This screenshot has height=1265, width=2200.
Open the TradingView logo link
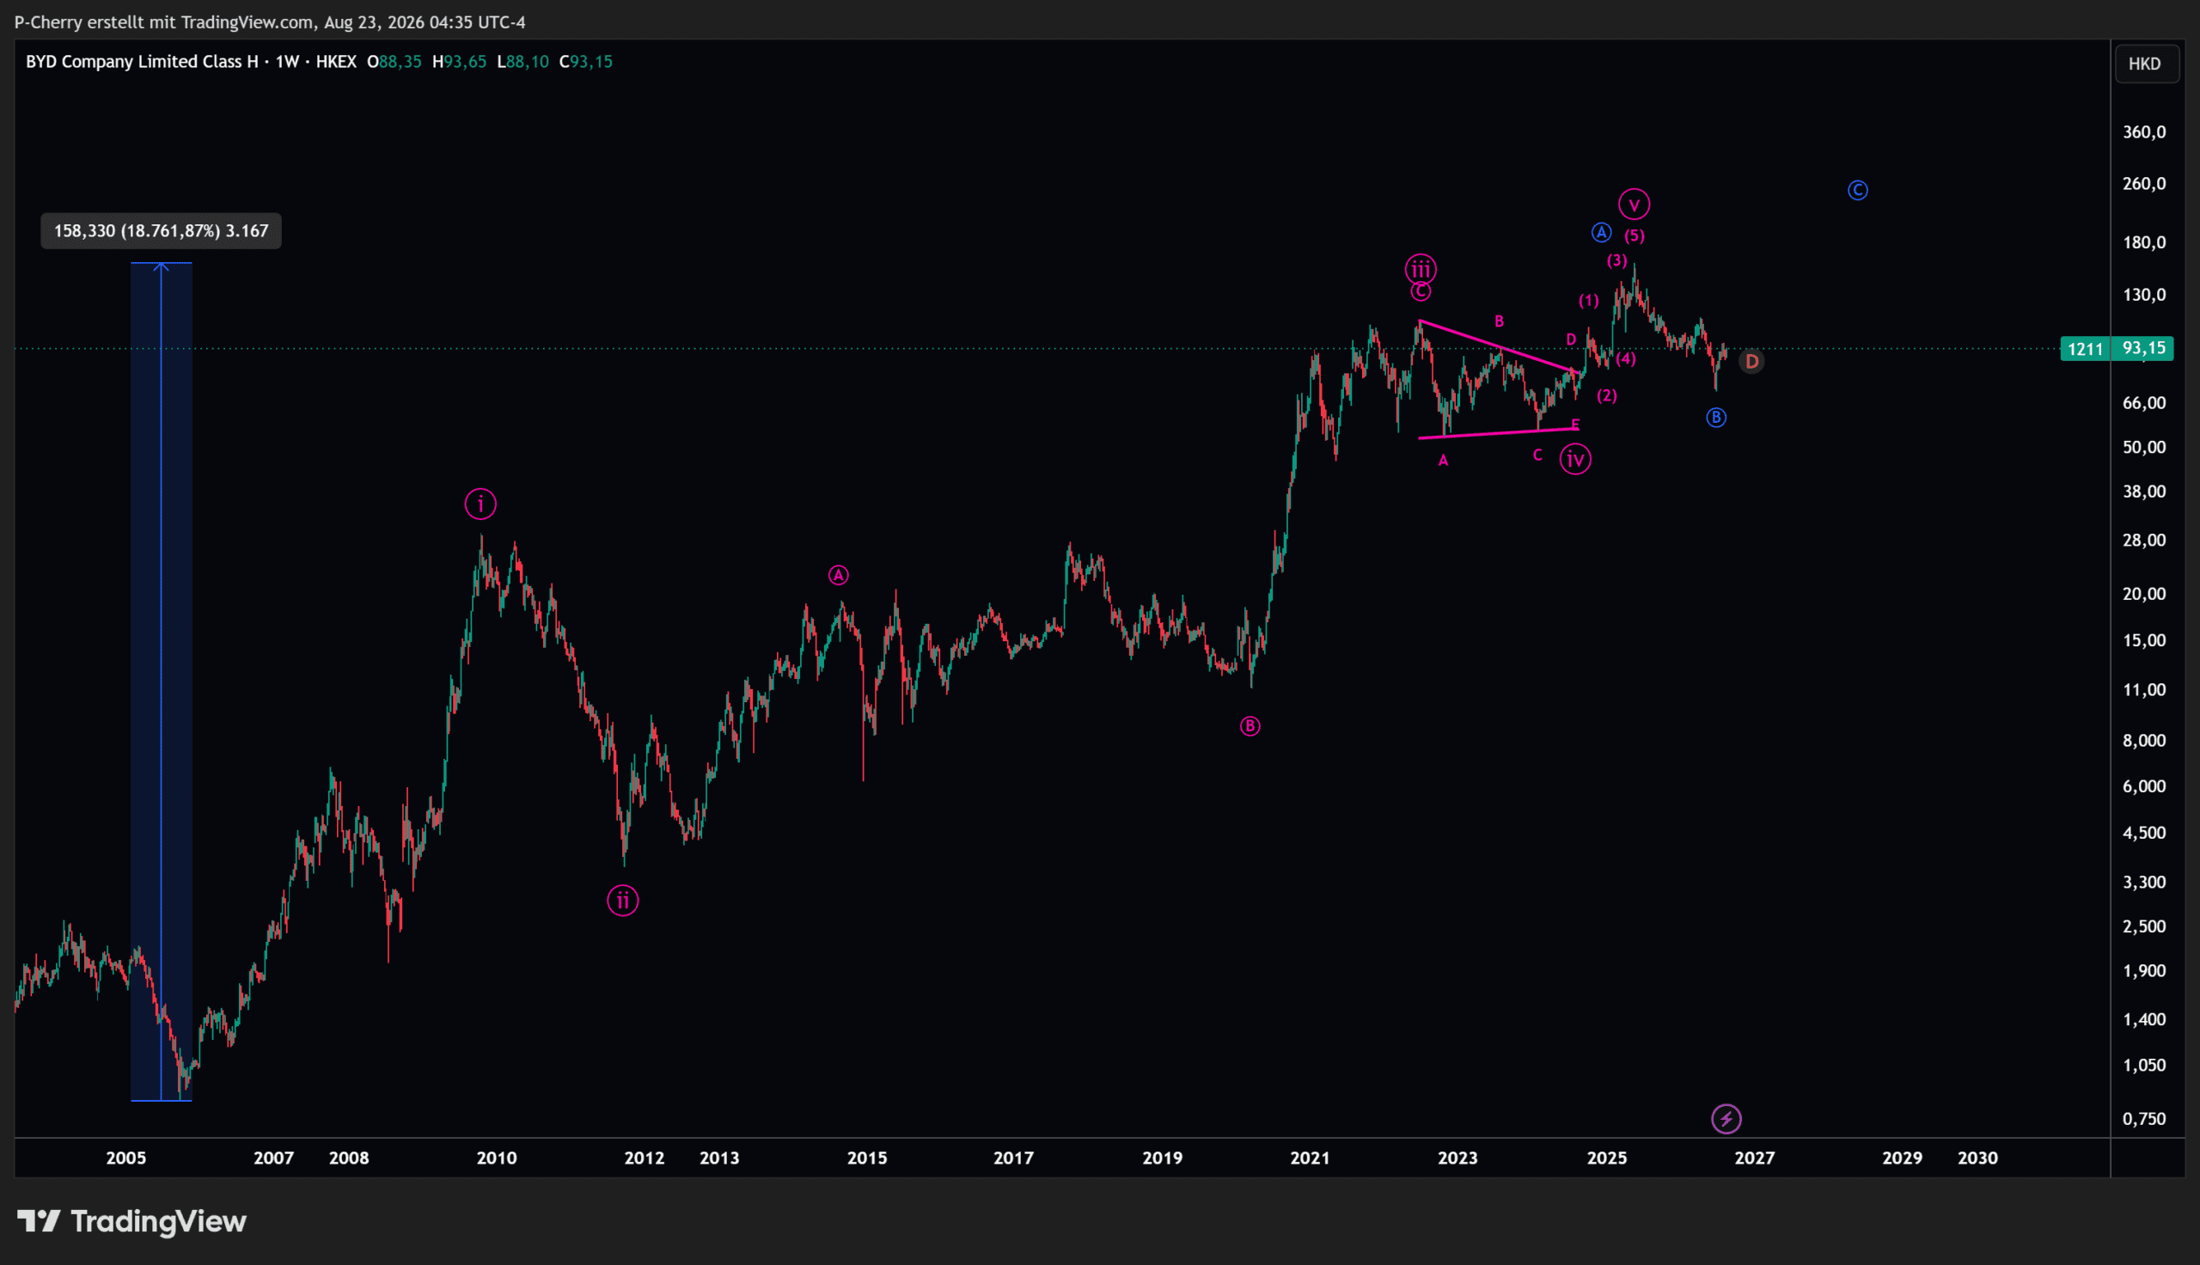[132, 1221]
